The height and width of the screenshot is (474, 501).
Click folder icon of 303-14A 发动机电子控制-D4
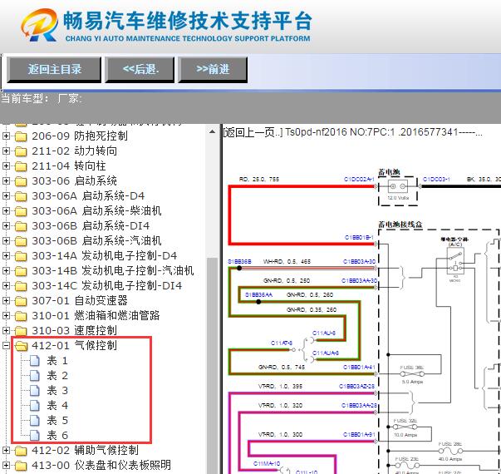21,256
